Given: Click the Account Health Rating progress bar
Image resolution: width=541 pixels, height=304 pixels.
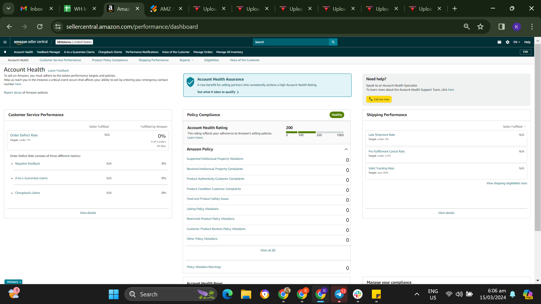Looking at the screenshot, I should (315, 132).
